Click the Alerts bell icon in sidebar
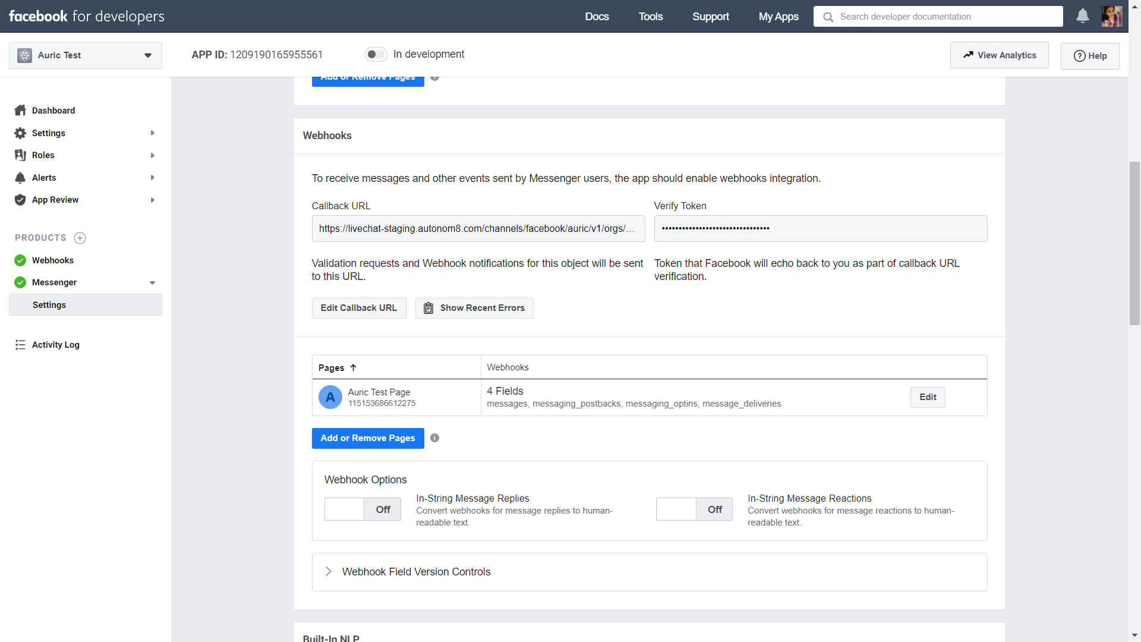Viewport: 1141px width, 642px height. [20, 178]
